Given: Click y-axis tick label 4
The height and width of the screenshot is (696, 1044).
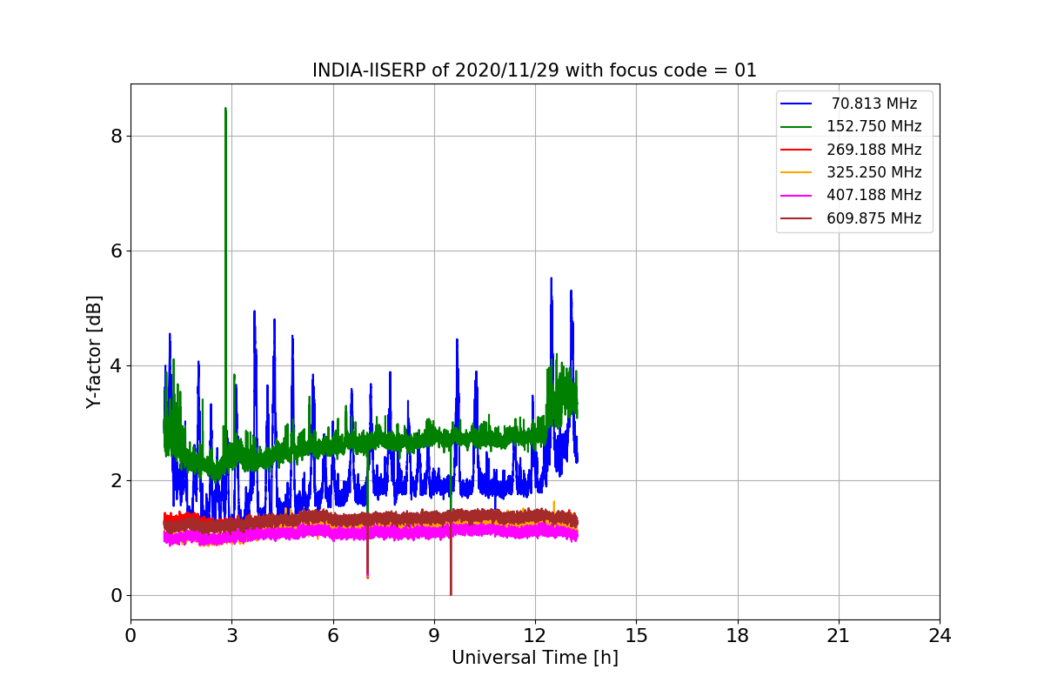Looking at the screenshot, I should point(116,365).
